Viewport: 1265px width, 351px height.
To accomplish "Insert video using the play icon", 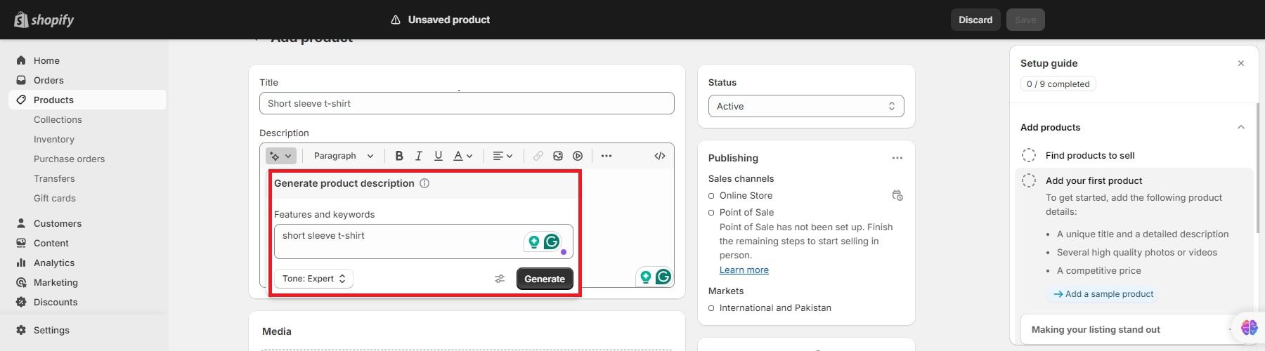I will click(x=578, y=156).
